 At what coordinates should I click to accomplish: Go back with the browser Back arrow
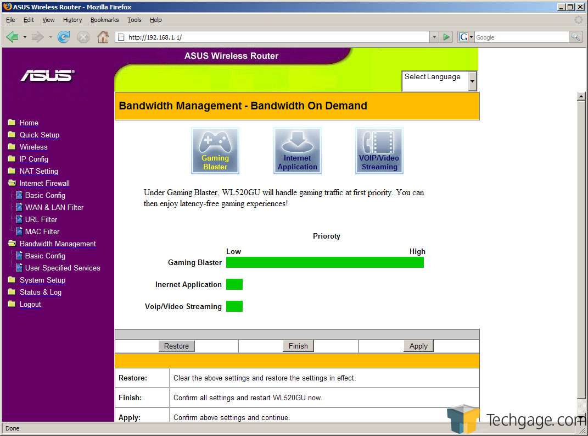13,37
